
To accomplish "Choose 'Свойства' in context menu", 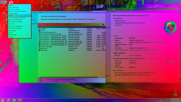I will [20, 37].
